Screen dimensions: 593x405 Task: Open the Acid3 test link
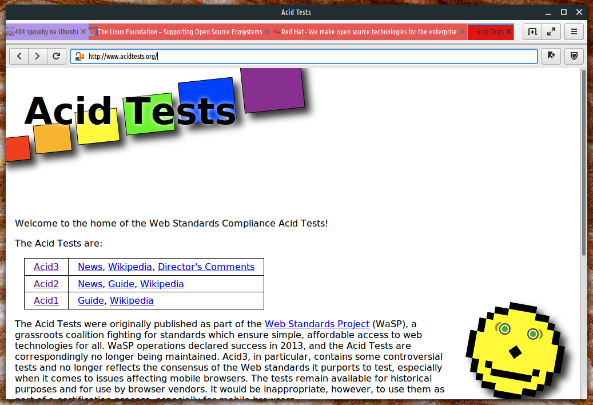(x=46, y=267)
